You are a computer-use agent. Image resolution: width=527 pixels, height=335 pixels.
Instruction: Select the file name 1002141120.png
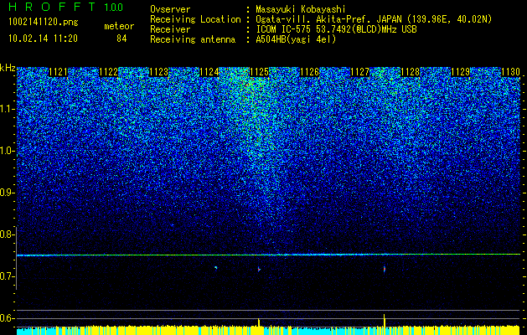pos(43,23)
